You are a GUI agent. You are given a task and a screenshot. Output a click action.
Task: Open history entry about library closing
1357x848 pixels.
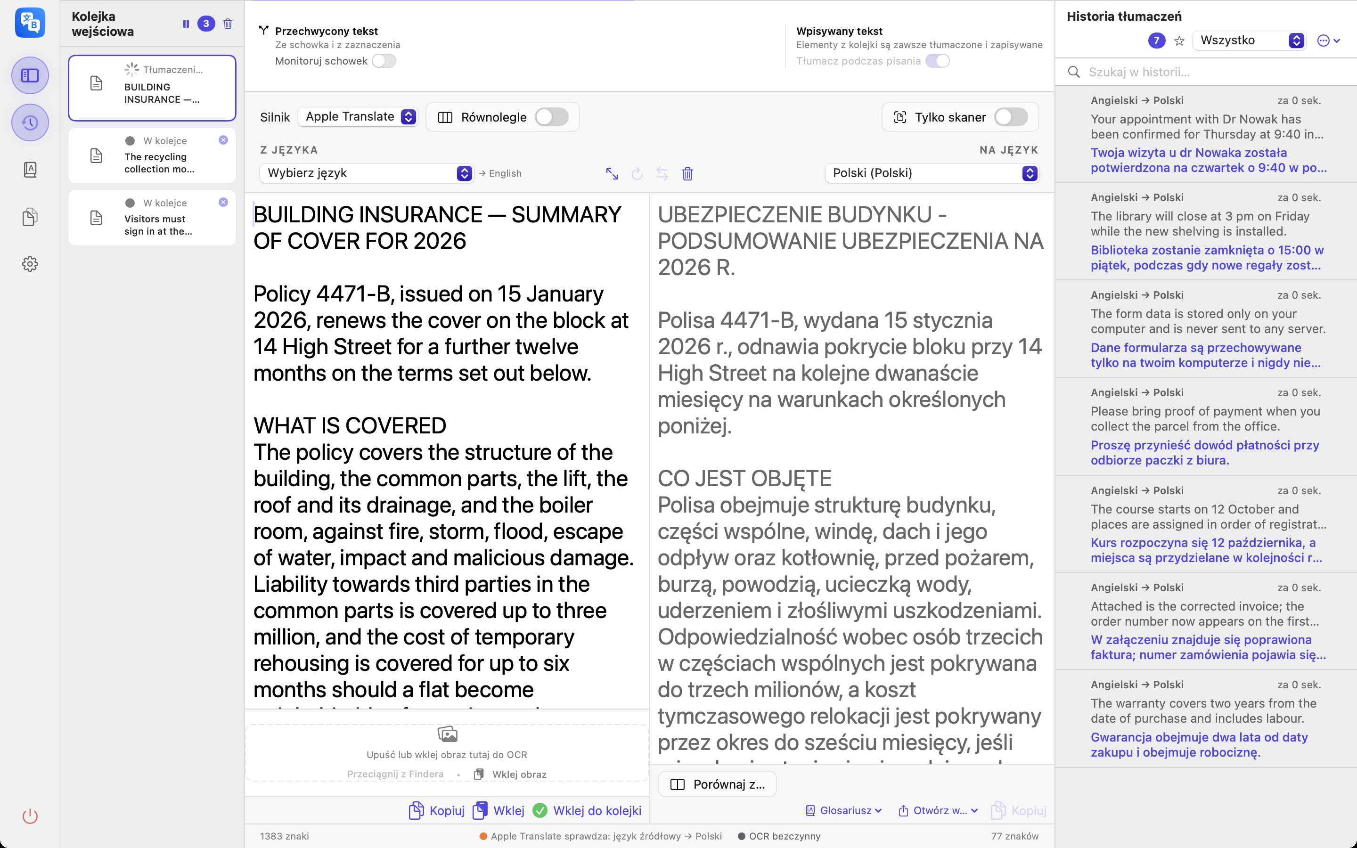point(1206,232)
